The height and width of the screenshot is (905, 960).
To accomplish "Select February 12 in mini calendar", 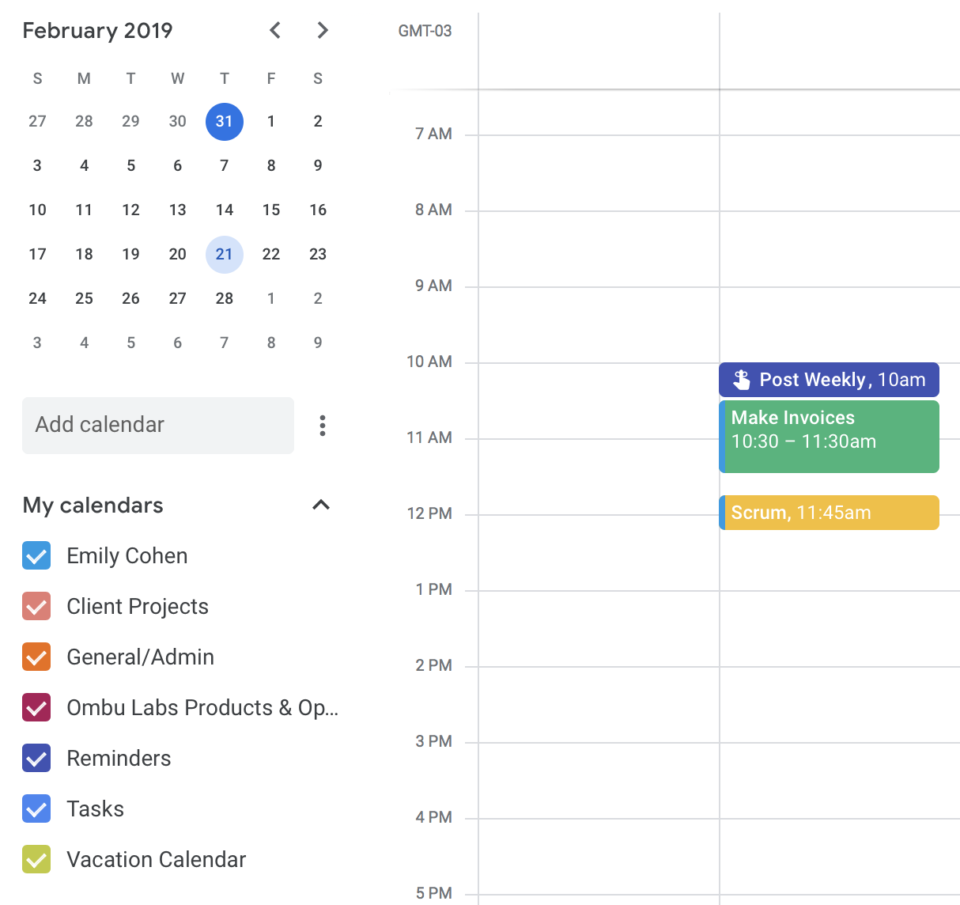I will [x=130, y=210].
